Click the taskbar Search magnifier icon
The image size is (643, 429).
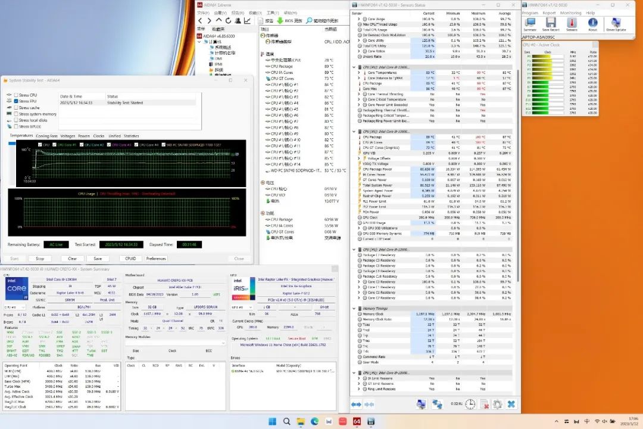click(286, 421)
